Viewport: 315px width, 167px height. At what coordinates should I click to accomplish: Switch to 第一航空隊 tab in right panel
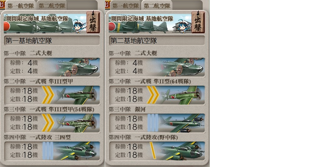126,6
